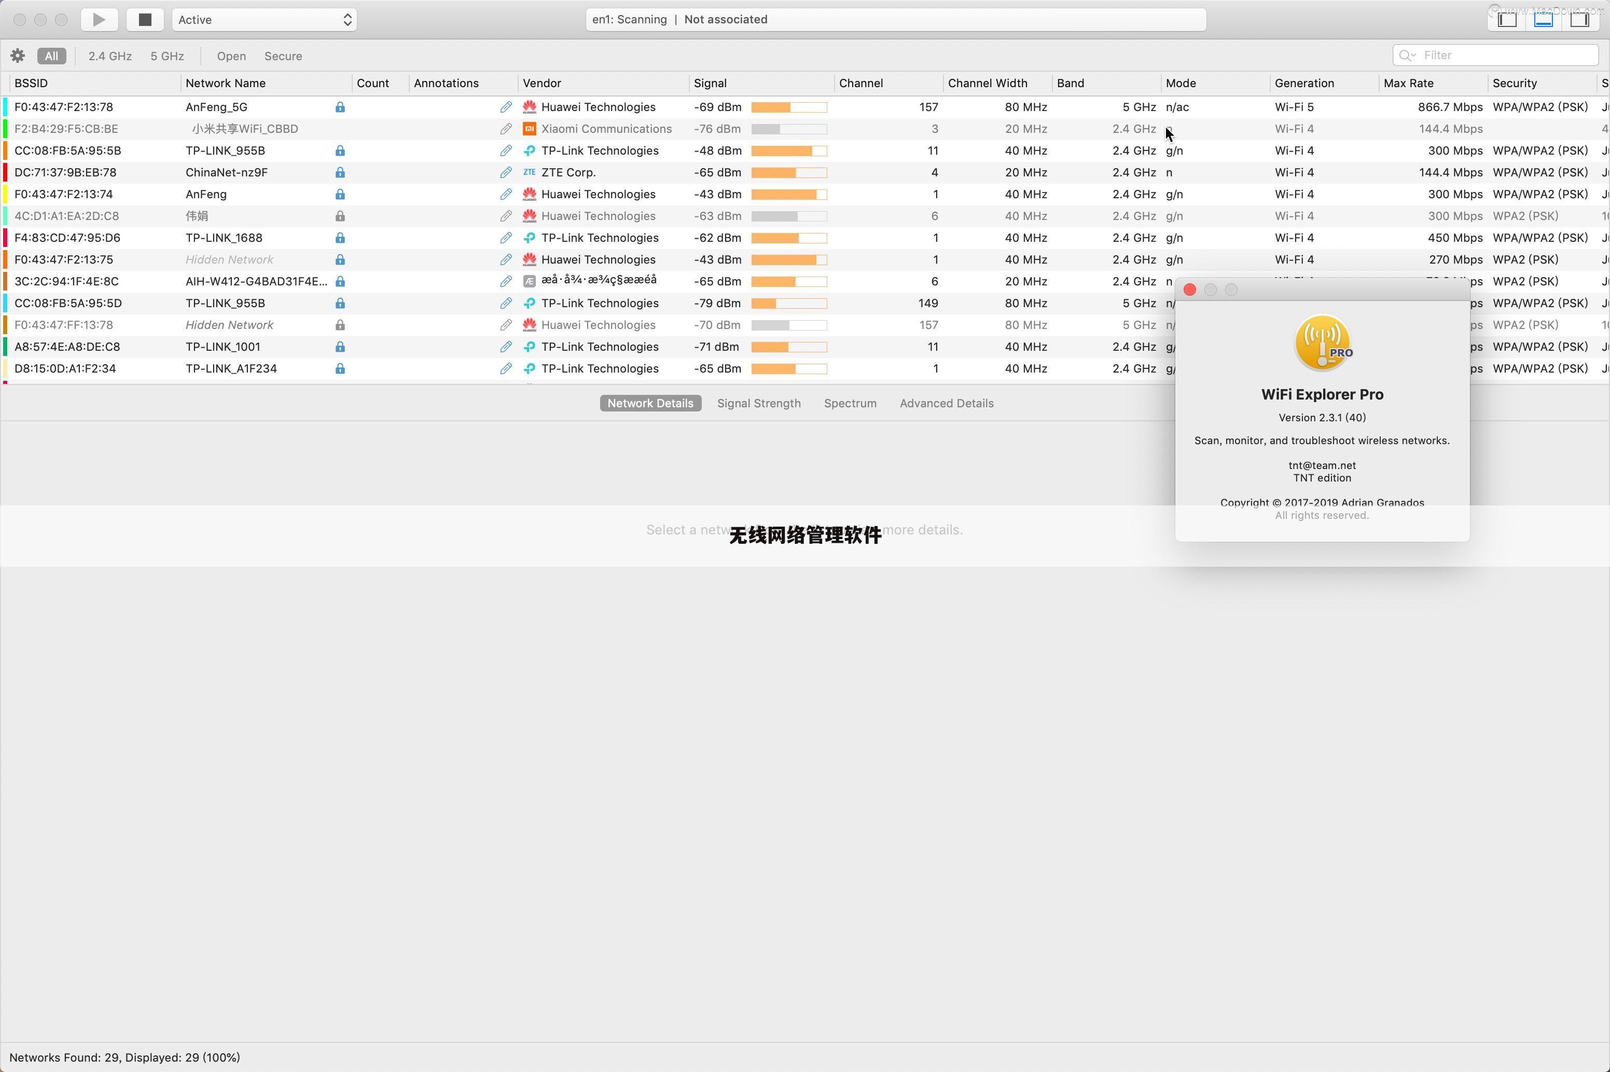
Task: Switch to Network Details tab
Action: (x=650, y=403)
